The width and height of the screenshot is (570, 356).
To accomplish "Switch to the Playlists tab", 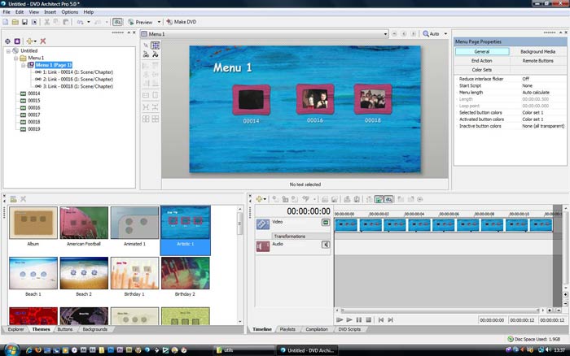I will click(x=287, y=329).
